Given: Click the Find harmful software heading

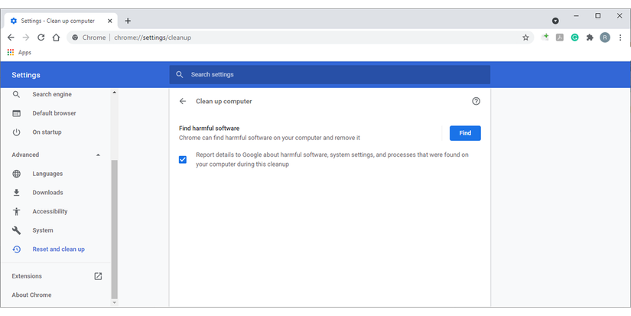Looking at the screenshot, I should point(209,128).
